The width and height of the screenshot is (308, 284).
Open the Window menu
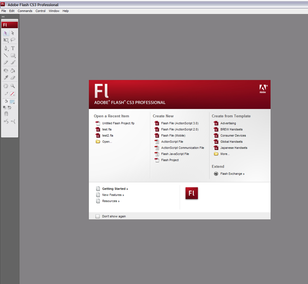[x=54, y=11]
